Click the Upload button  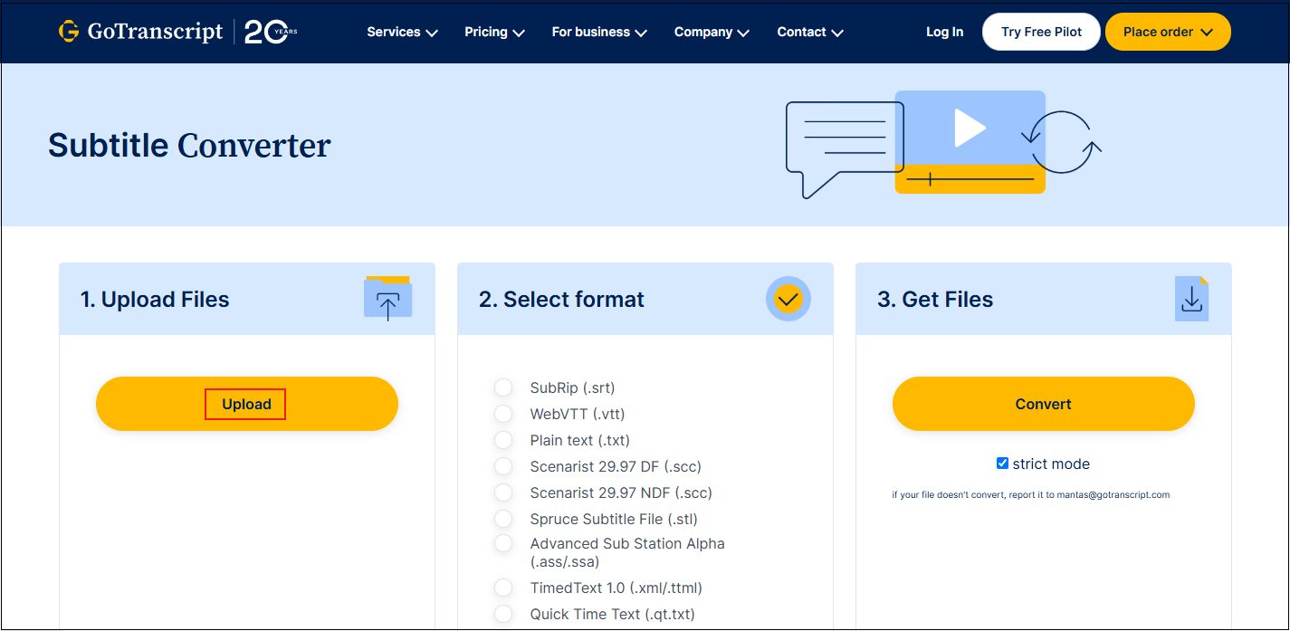pyautogui.click(x=245, y=403)
